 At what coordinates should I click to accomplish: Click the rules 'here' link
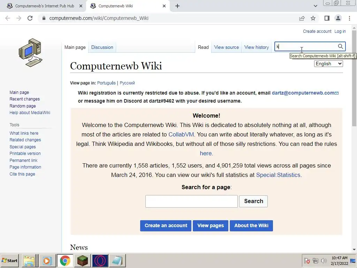coord(206,154)
